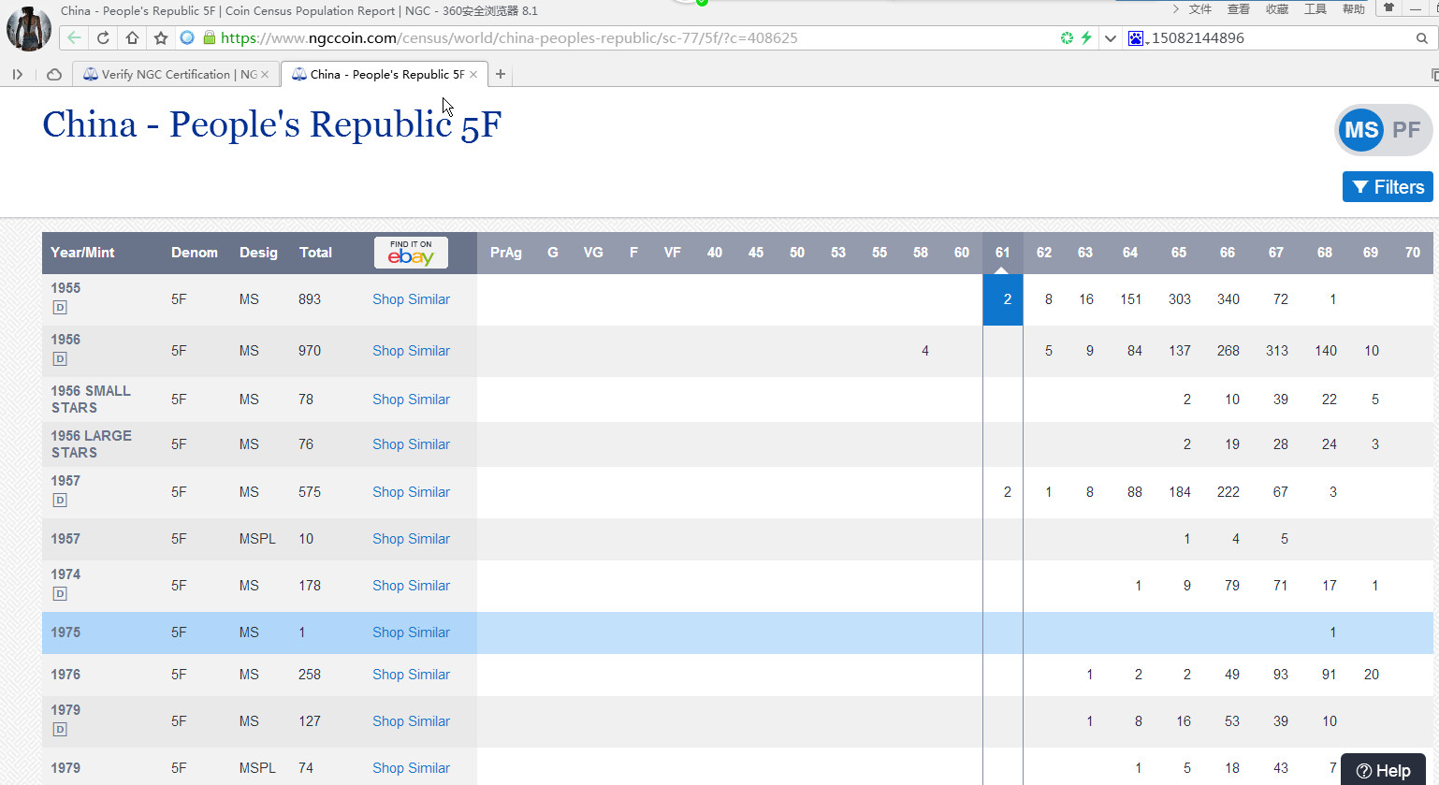The image size is (1439, 785).
Task: Toggle the D details box under 1955
Action: [x=60, y=308]
